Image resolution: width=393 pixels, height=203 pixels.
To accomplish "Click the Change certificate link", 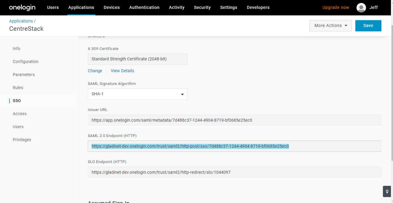I will [95, 71].
